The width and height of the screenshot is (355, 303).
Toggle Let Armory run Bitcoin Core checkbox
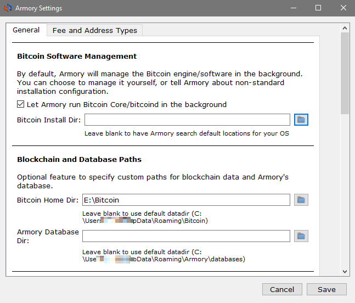21,104
